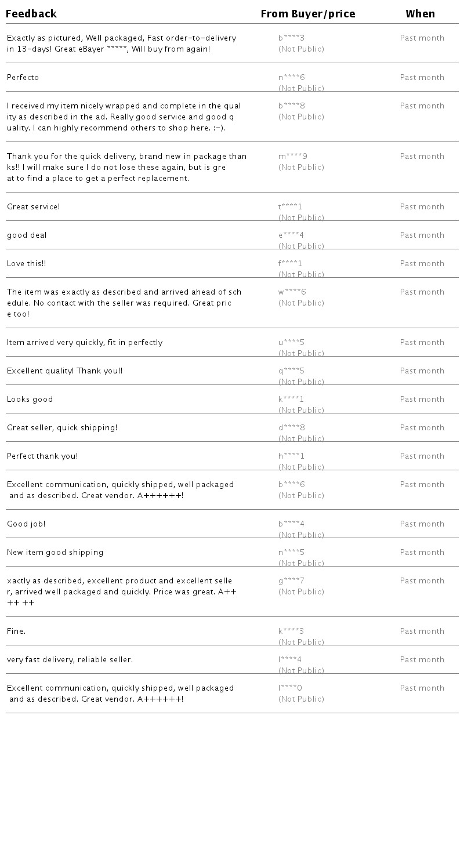Viewport: 464px width, 842px height.
Task: Select buyer q****5 username
Action: (291, 371)
